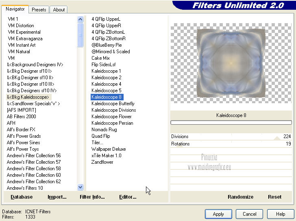Choose the 4 QFlip UpperL filter
The width and height of the screenshot is (296, 221).
point(106,19)
